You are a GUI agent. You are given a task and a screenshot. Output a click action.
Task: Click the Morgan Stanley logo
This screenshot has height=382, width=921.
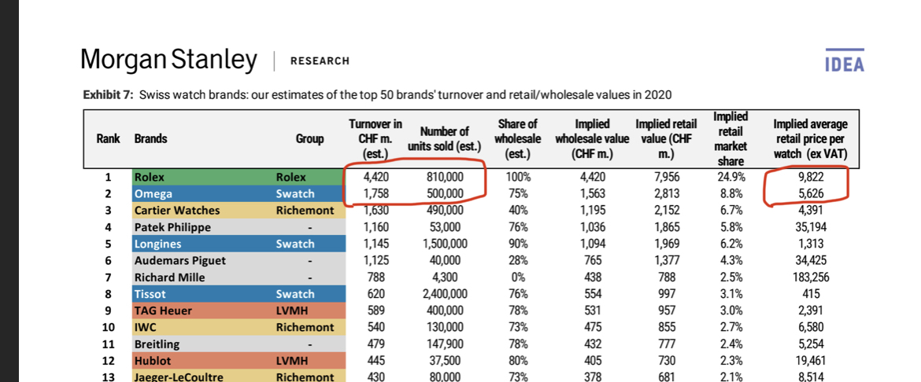pyautogui.click(x=168, y=61)
